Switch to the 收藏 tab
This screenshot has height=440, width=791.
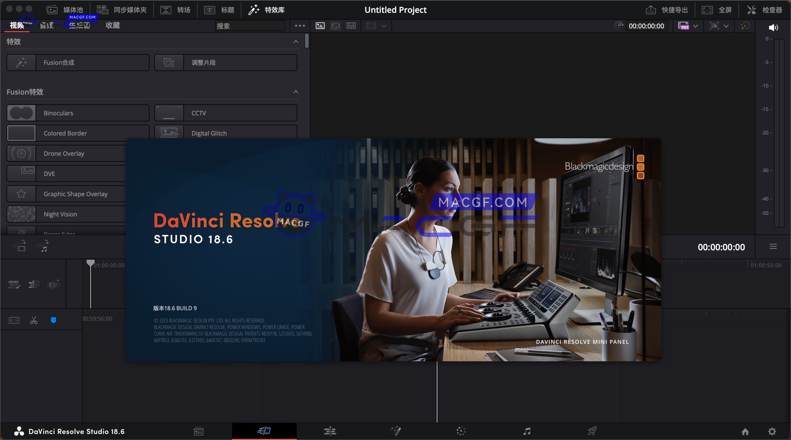coord(112,26)
